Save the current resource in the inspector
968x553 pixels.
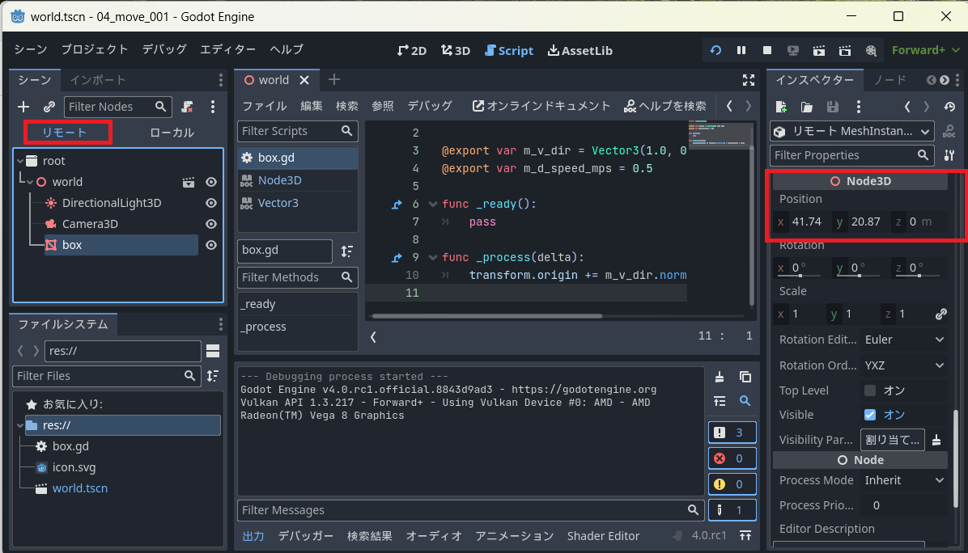coord(833,107)
